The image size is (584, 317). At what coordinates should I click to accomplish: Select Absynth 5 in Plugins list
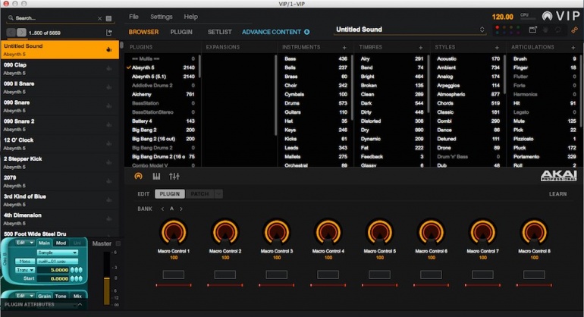tap(163, 67)
